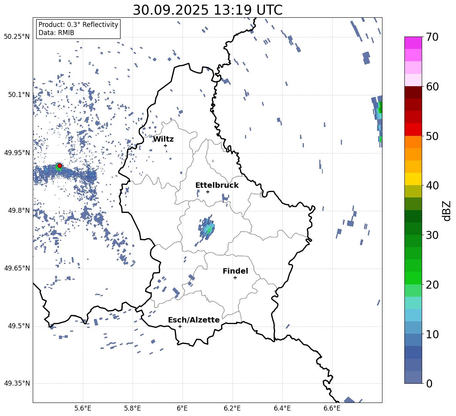This screenshot has height=416, width=456.
Task: Click the dBZ colorbar axis label
Action: click(x=447, y=211)
